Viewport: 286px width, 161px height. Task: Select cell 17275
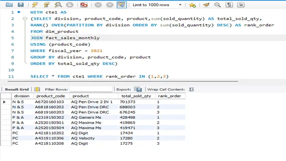tap(126, 143)
